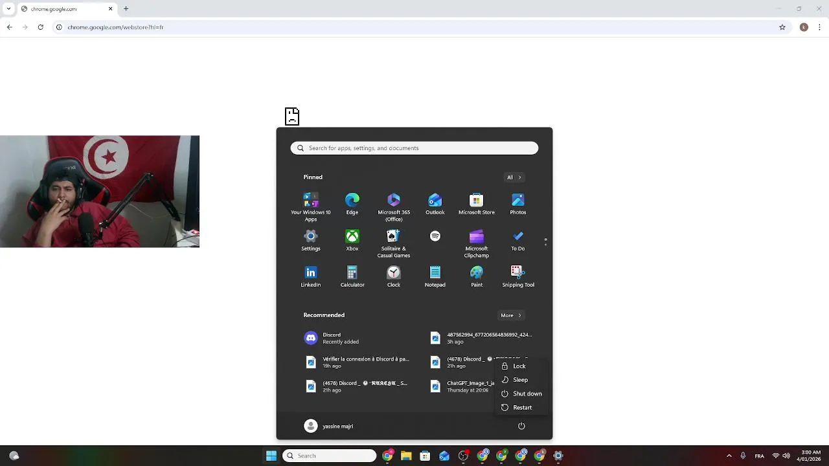
Task: Launch Edge from pinned apps
Action: (352, 204)
